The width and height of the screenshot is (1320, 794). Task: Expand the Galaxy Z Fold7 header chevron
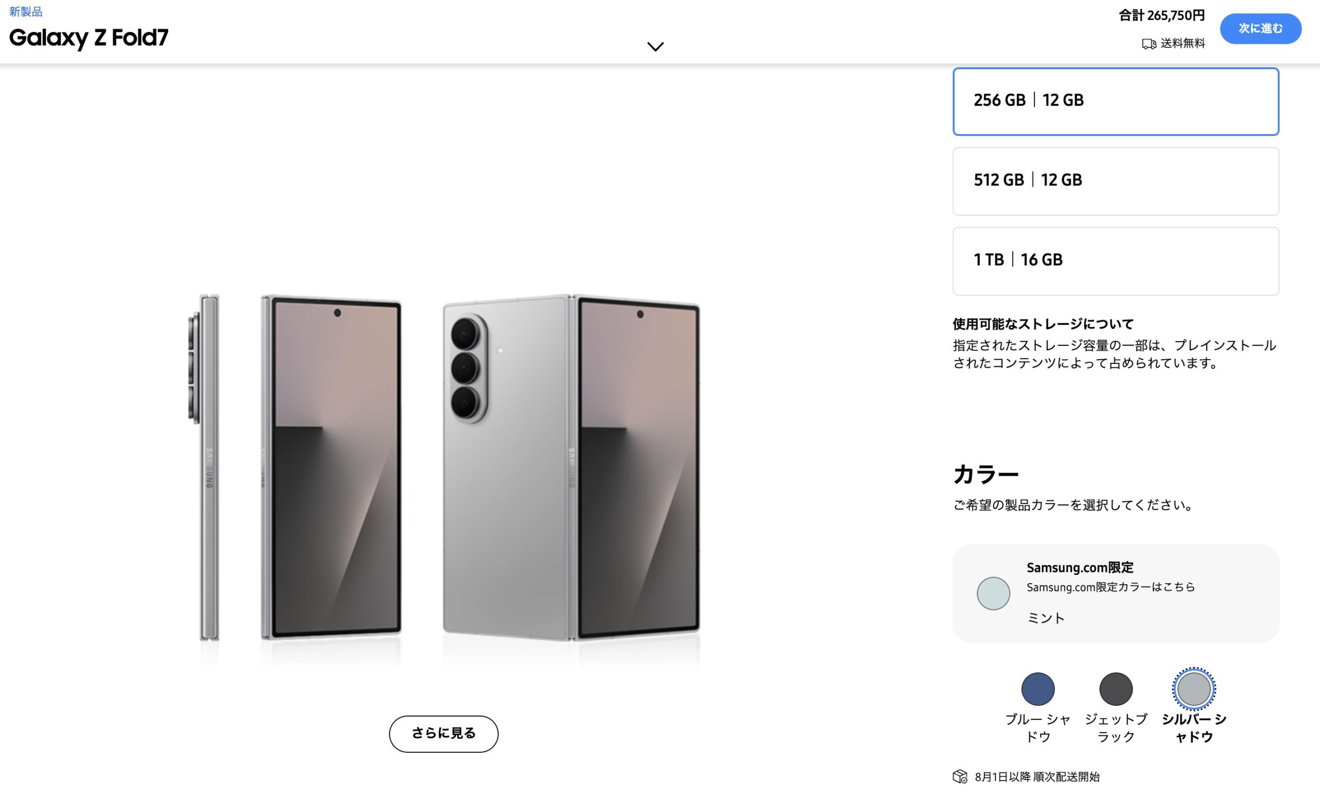[655, 46]
